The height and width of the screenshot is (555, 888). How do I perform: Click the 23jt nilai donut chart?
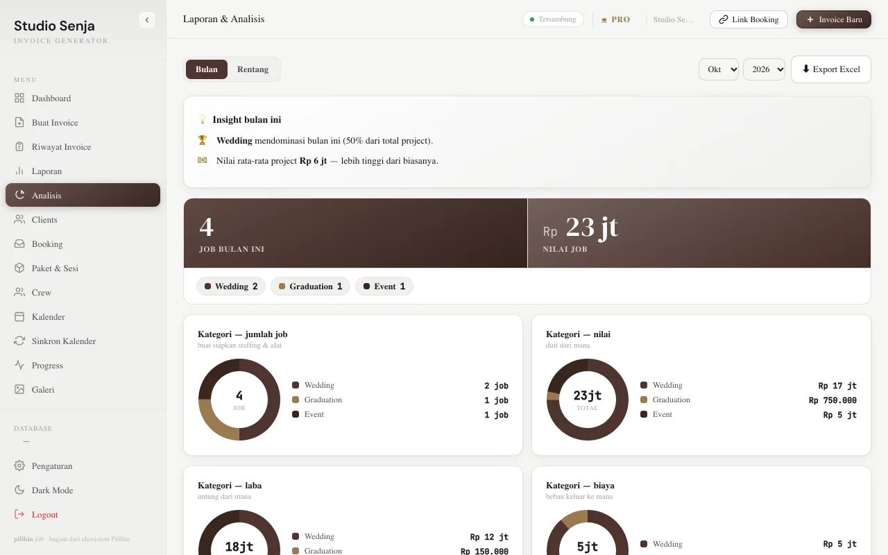click(588, 400)
